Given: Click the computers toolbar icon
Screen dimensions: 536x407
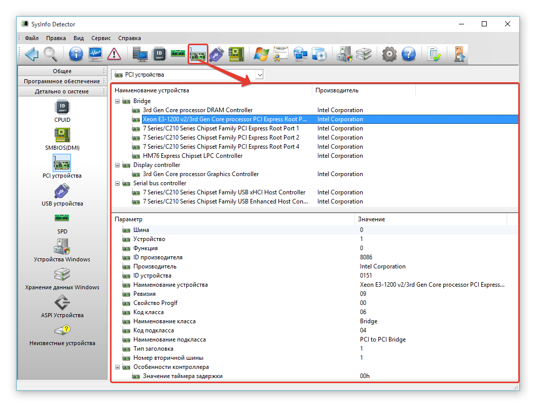Looking at the screenshot, I should point(140,54).
